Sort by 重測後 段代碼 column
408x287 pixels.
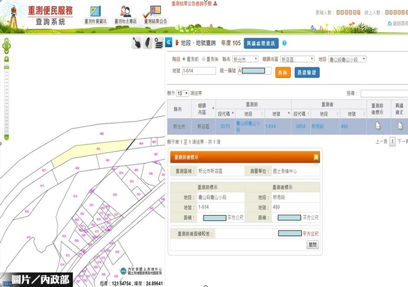pyautogui.click(x=301, y=114)
